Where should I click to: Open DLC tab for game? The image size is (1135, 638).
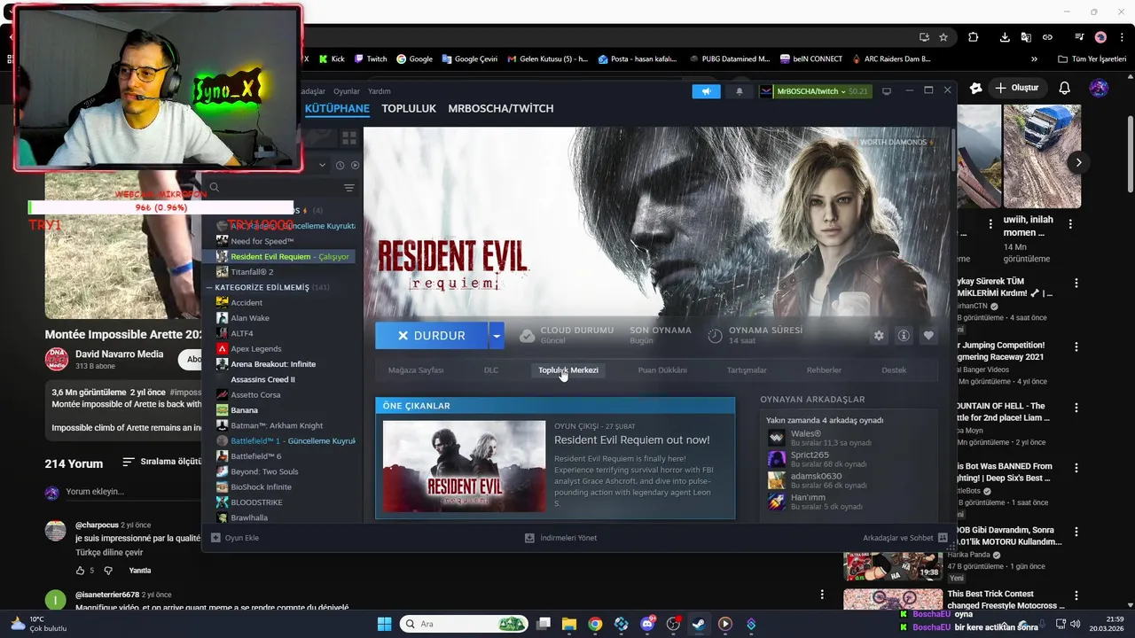click(x=491, y=370)
